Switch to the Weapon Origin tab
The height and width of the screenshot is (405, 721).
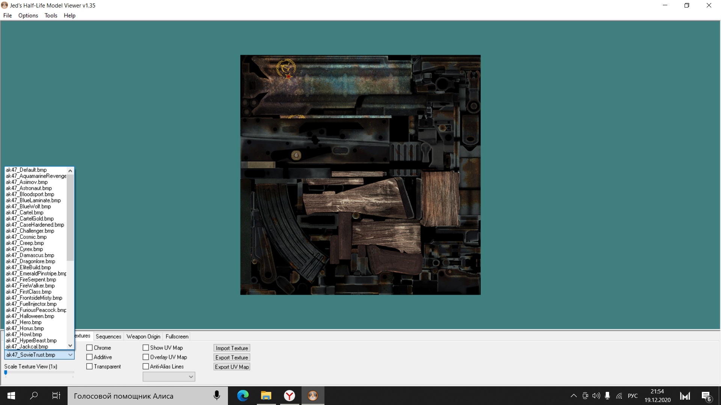click(x=143, y=336)
